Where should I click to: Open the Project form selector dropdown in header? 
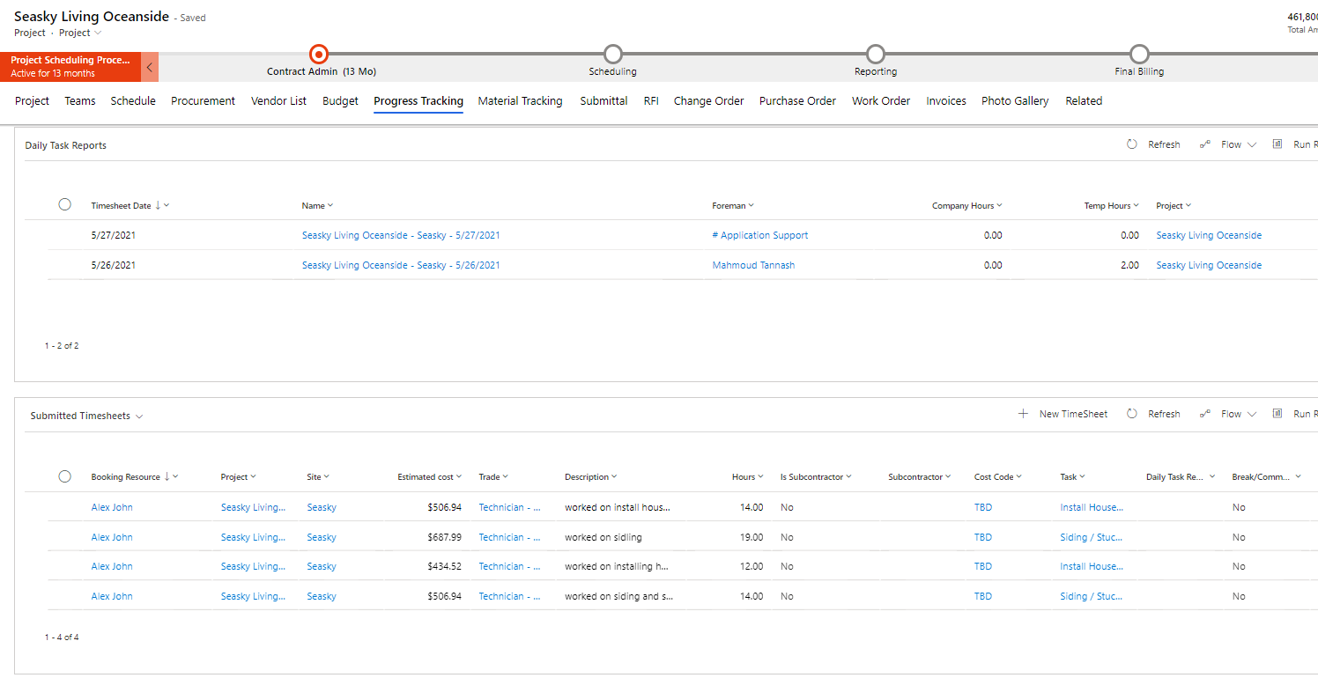coord(97,33)
